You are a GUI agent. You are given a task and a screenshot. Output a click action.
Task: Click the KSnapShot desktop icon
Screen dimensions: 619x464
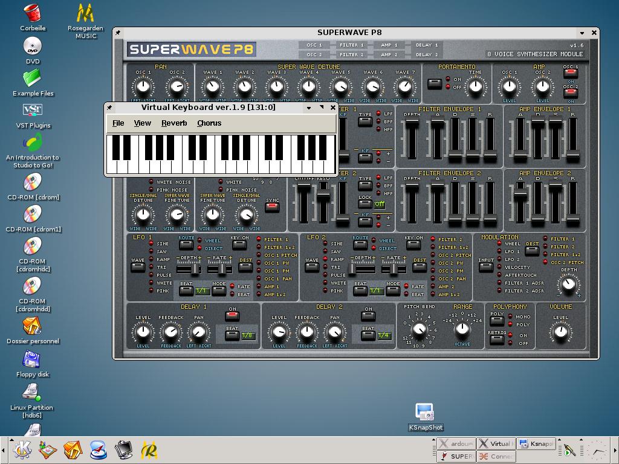[426, 413]
